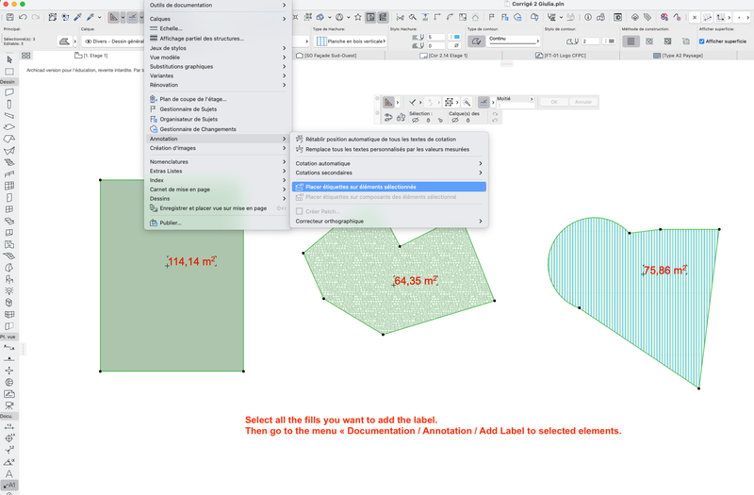
Task: Click the Undo arrow icon
Action: coord(23,17)
